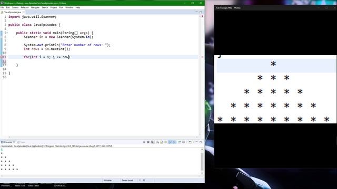The height and width of the screenshot is (189, 337).
Task: Click line number 12 in the gutter
Action: click(x=4, y=61)
